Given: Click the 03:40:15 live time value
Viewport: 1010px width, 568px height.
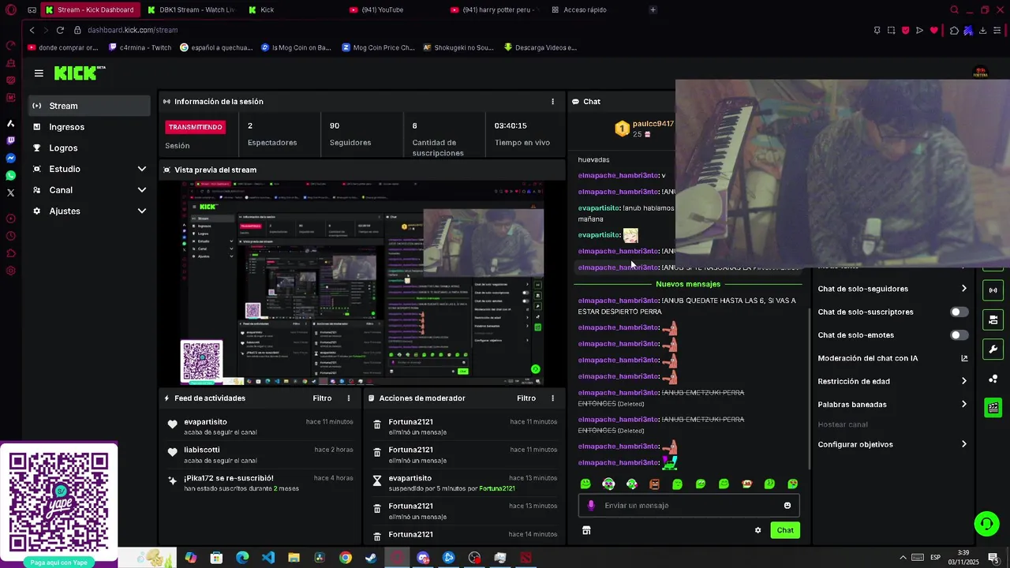Looking at the screenshot, I should pyautogui.click(x=511, y=125).
